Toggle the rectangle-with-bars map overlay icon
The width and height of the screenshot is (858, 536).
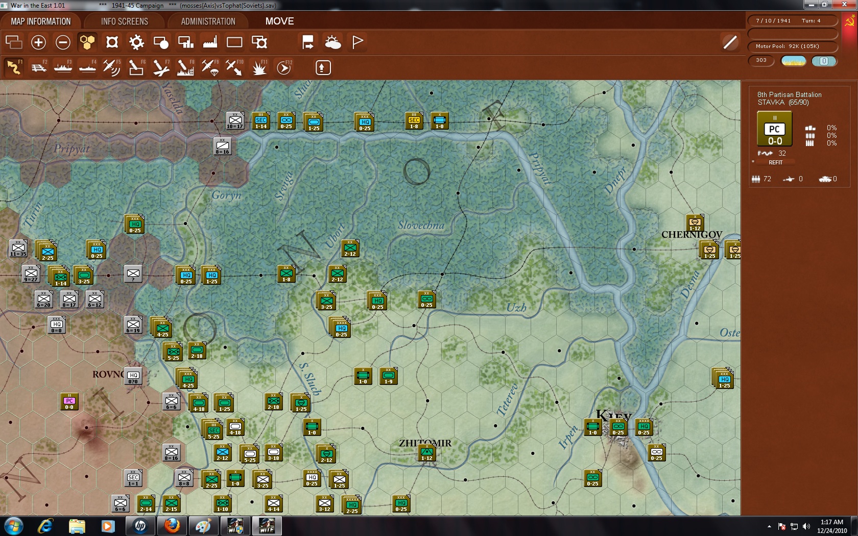[x=185, y=42]
